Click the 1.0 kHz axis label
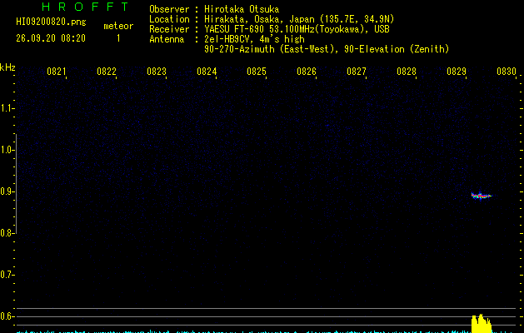Viewport: 524px width, 333px height. coord(7,150)
